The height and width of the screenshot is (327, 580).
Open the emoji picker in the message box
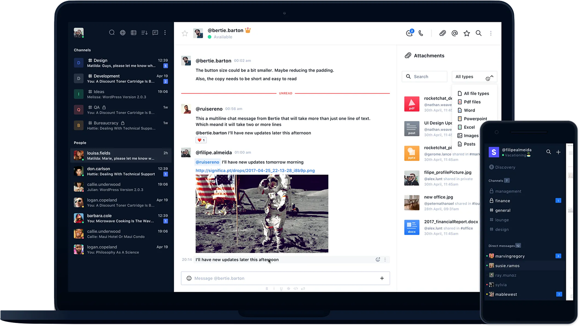[189, 278]
